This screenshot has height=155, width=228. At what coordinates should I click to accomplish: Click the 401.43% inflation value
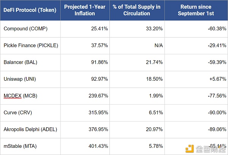point(98,146)
